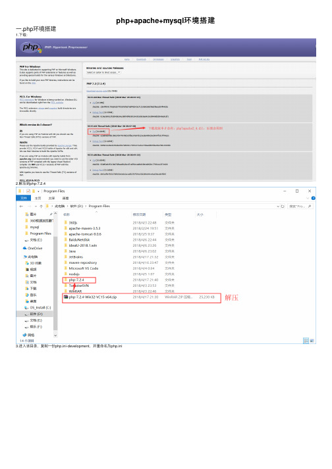Click 此电脑 in the address bar breadcrumb

click(60, 206)
